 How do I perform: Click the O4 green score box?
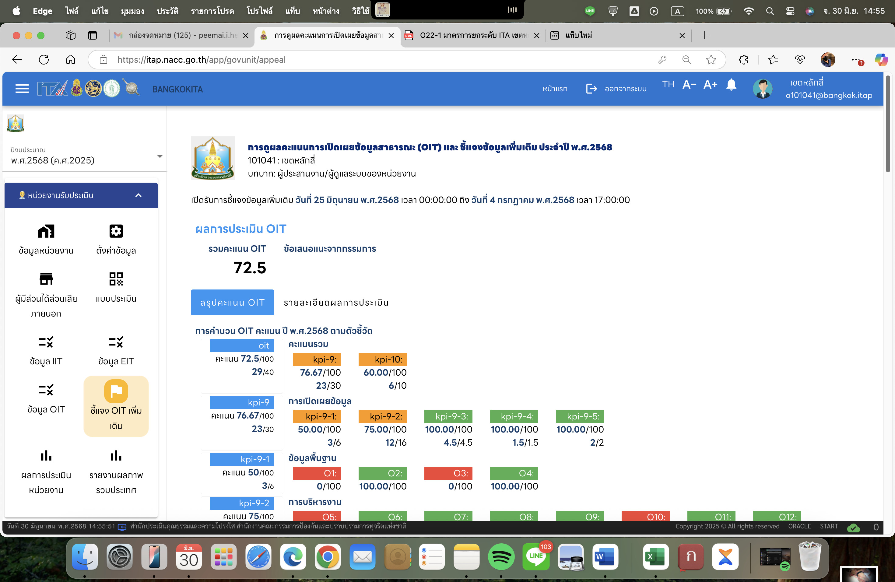[x=514, y=473]
